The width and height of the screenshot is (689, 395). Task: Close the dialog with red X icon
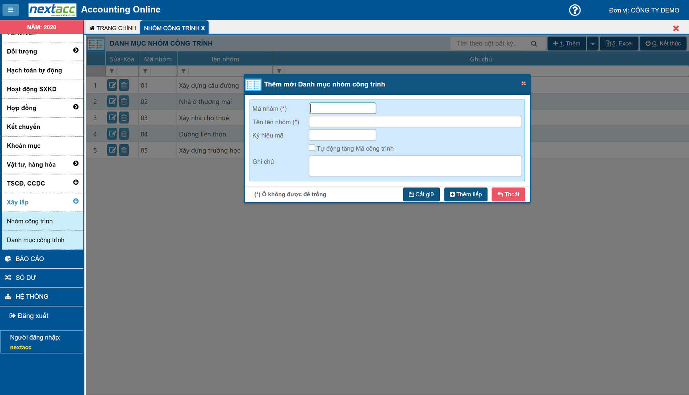[524, 83]
